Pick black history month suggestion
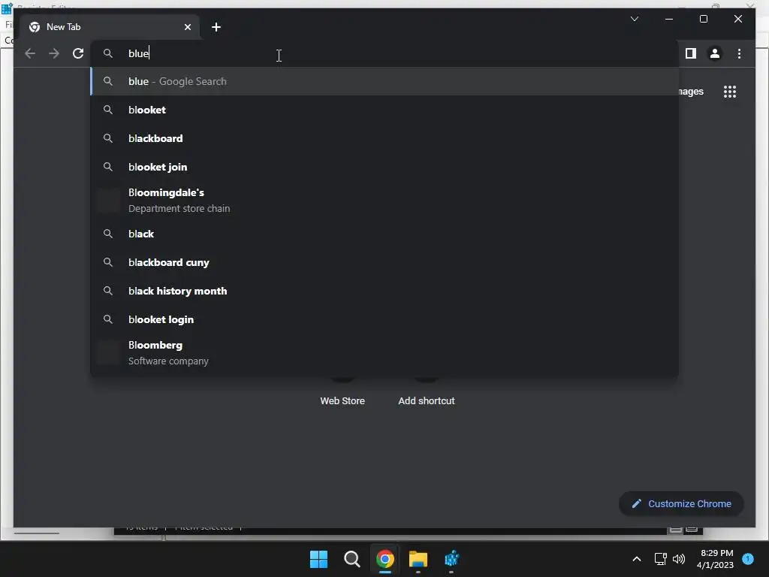769x577 pixels. (385, 291)
